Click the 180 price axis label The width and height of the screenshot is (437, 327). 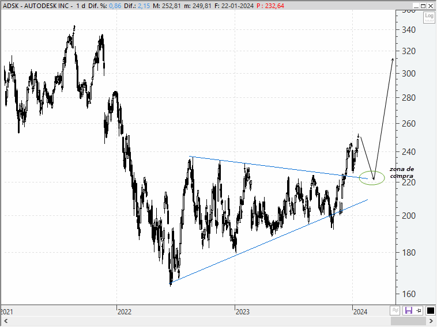pyautogui.click(x=409, y=252)
